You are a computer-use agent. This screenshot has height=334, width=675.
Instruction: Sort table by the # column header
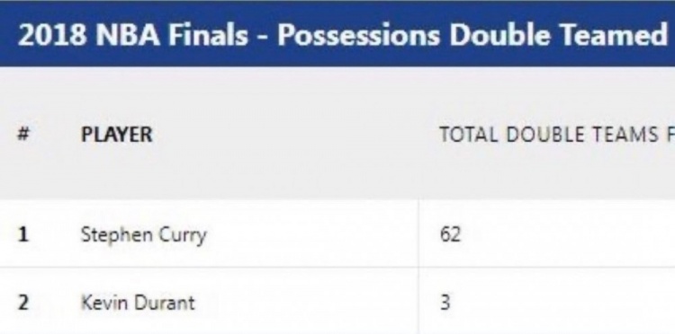pyautogui.click(x=22, y=135)
